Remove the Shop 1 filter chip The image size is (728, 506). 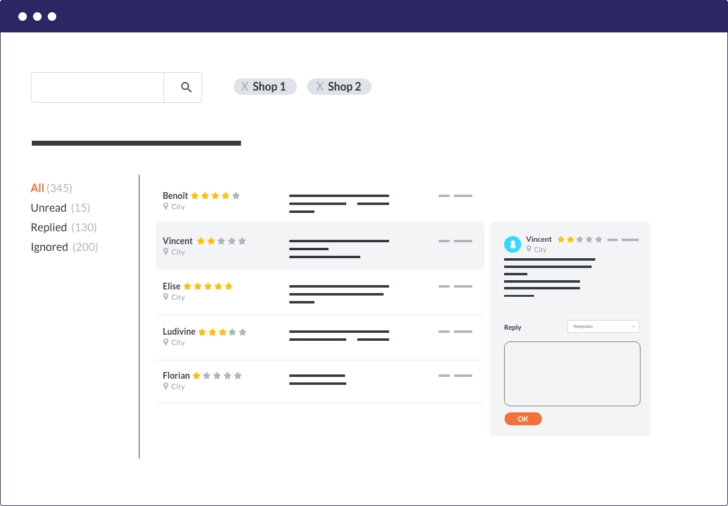(245, 87)
